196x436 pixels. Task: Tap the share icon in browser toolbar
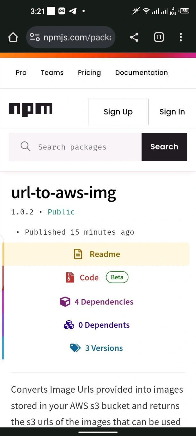[x=134, y=38]
